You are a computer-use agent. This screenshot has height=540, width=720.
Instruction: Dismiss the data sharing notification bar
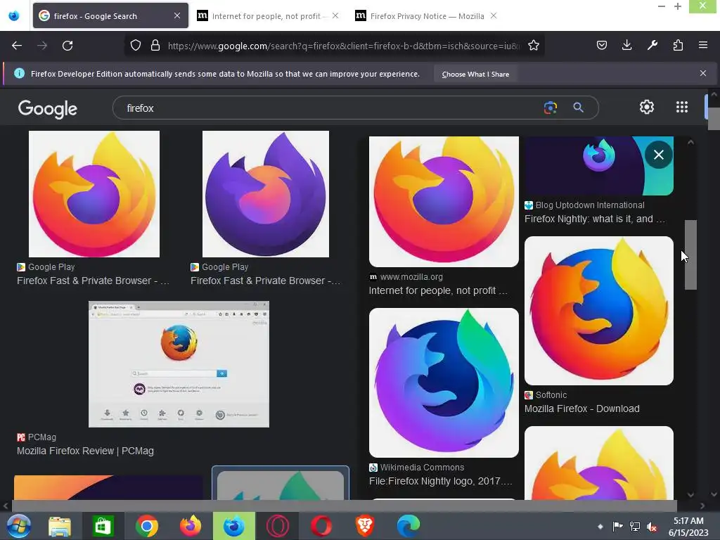click(703, 73)
